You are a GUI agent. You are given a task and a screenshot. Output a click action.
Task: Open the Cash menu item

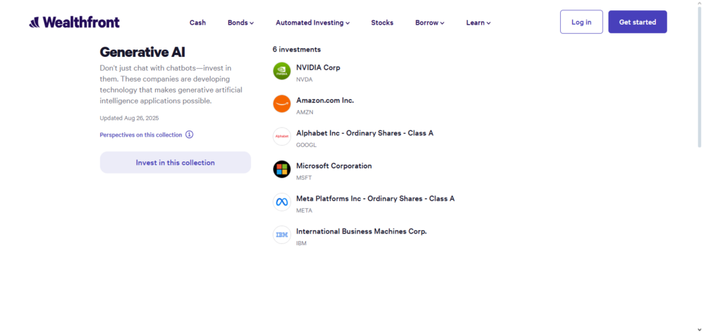tap(198, 23)
